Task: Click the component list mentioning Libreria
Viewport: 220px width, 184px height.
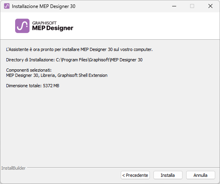Action: coord(57,75)
